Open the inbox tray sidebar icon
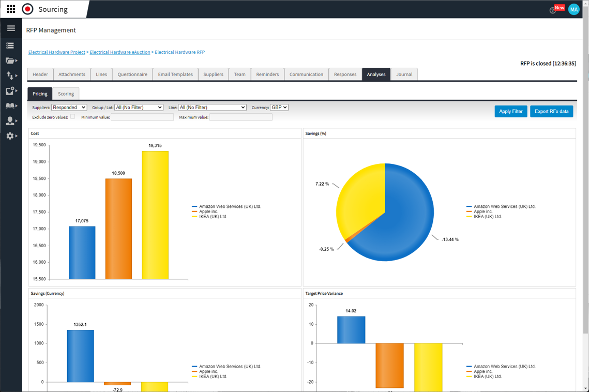589x392 pixels. [10, 91]
